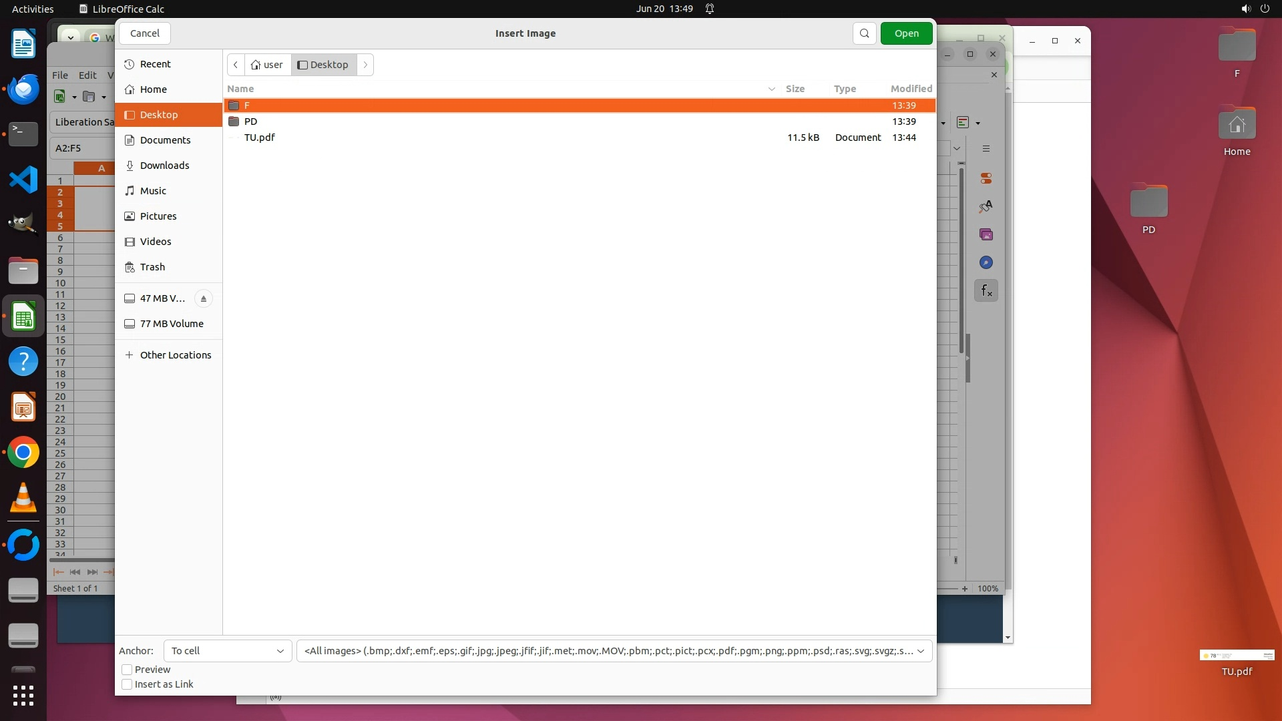1282x721 pixels.
Task: Expand the All images file filter
Action: pos(614,651)
